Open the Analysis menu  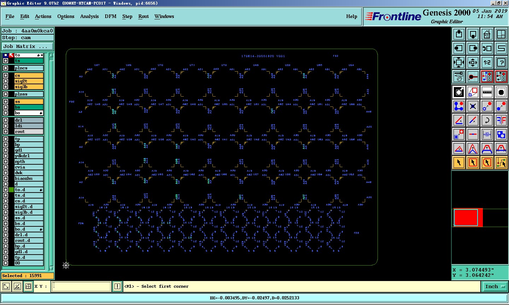coord(89,16)
